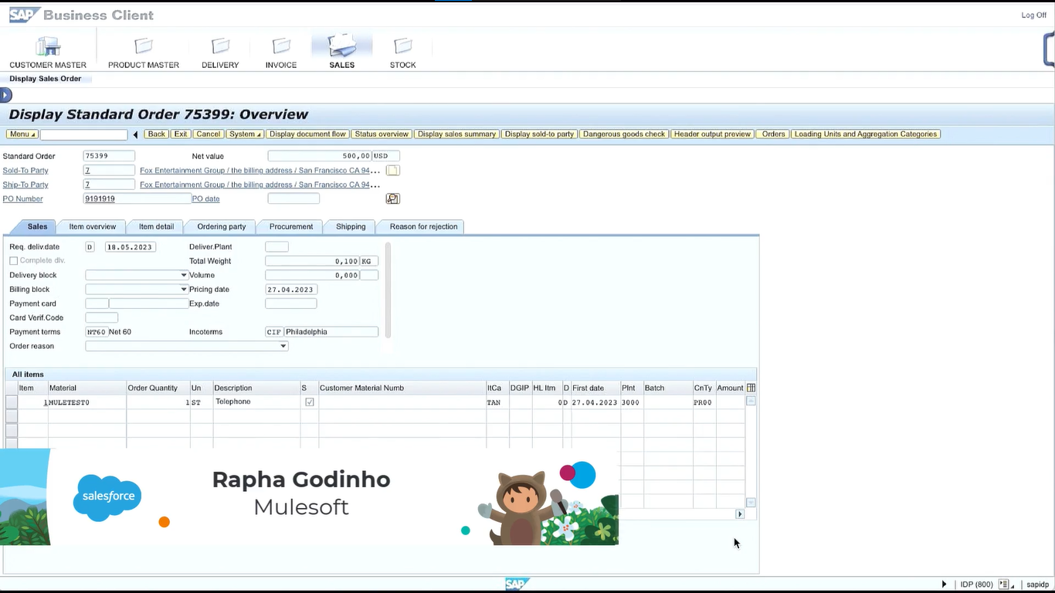Click Display sales summary button
Screen dimensions: 1055x593
pyautogui.click(x=456, y=134)
